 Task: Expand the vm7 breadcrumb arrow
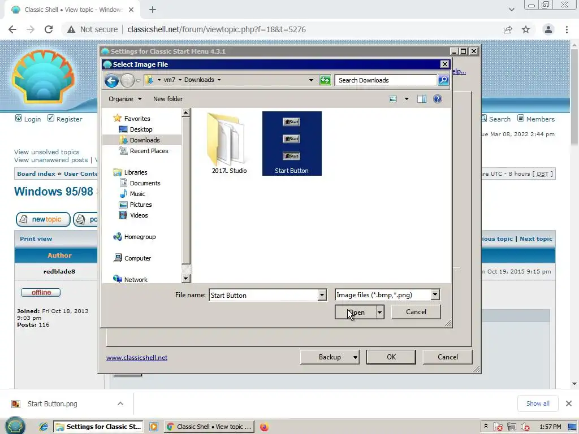point(180,80)
